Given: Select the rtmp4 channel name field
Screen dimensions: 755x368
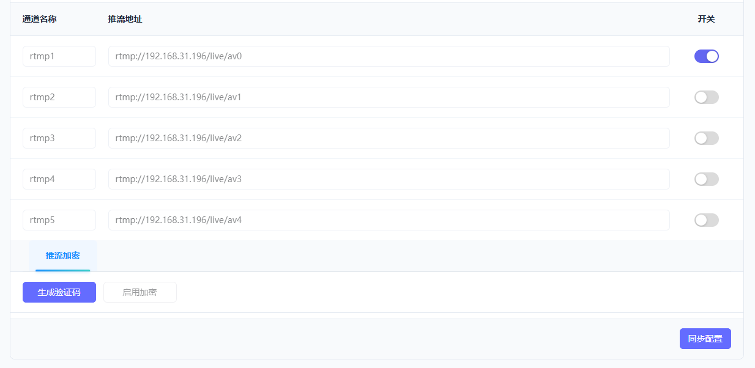Looking at the screenshot, I should point(59,179).
